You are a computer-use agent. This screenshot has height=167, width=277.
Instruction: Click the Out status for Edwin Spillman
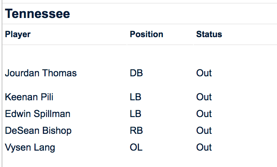[x=204, y=114]
